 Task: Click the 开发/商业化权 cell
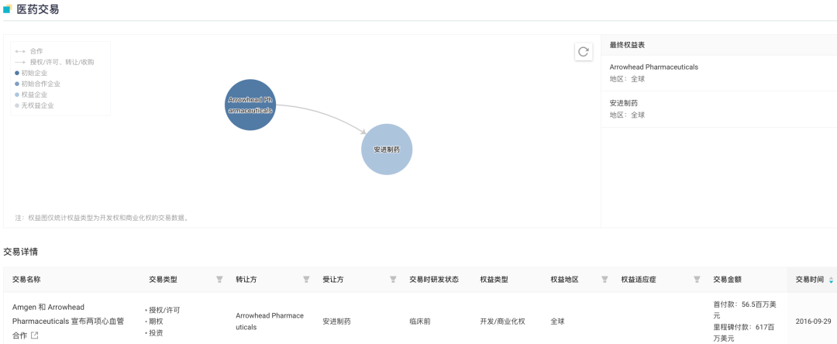(502, 322)
